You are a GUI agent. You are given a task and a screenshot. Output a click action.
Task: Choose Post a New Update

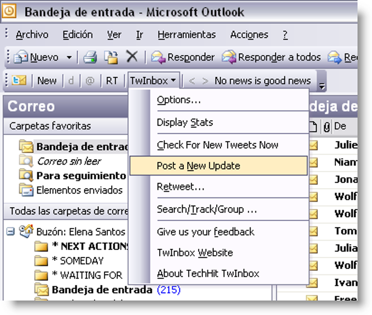pyautogui.click(x=218, y=166)
